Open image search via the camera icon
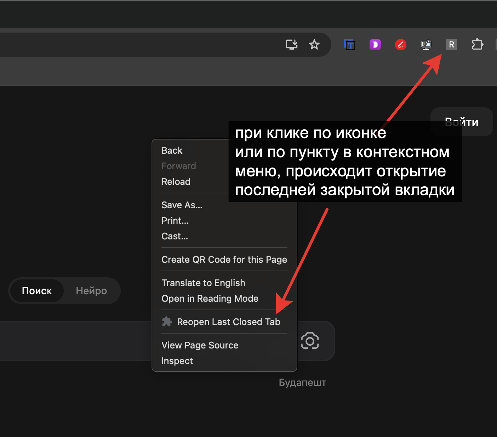Viewport: 497px width, 437px height. click(310, 341)
